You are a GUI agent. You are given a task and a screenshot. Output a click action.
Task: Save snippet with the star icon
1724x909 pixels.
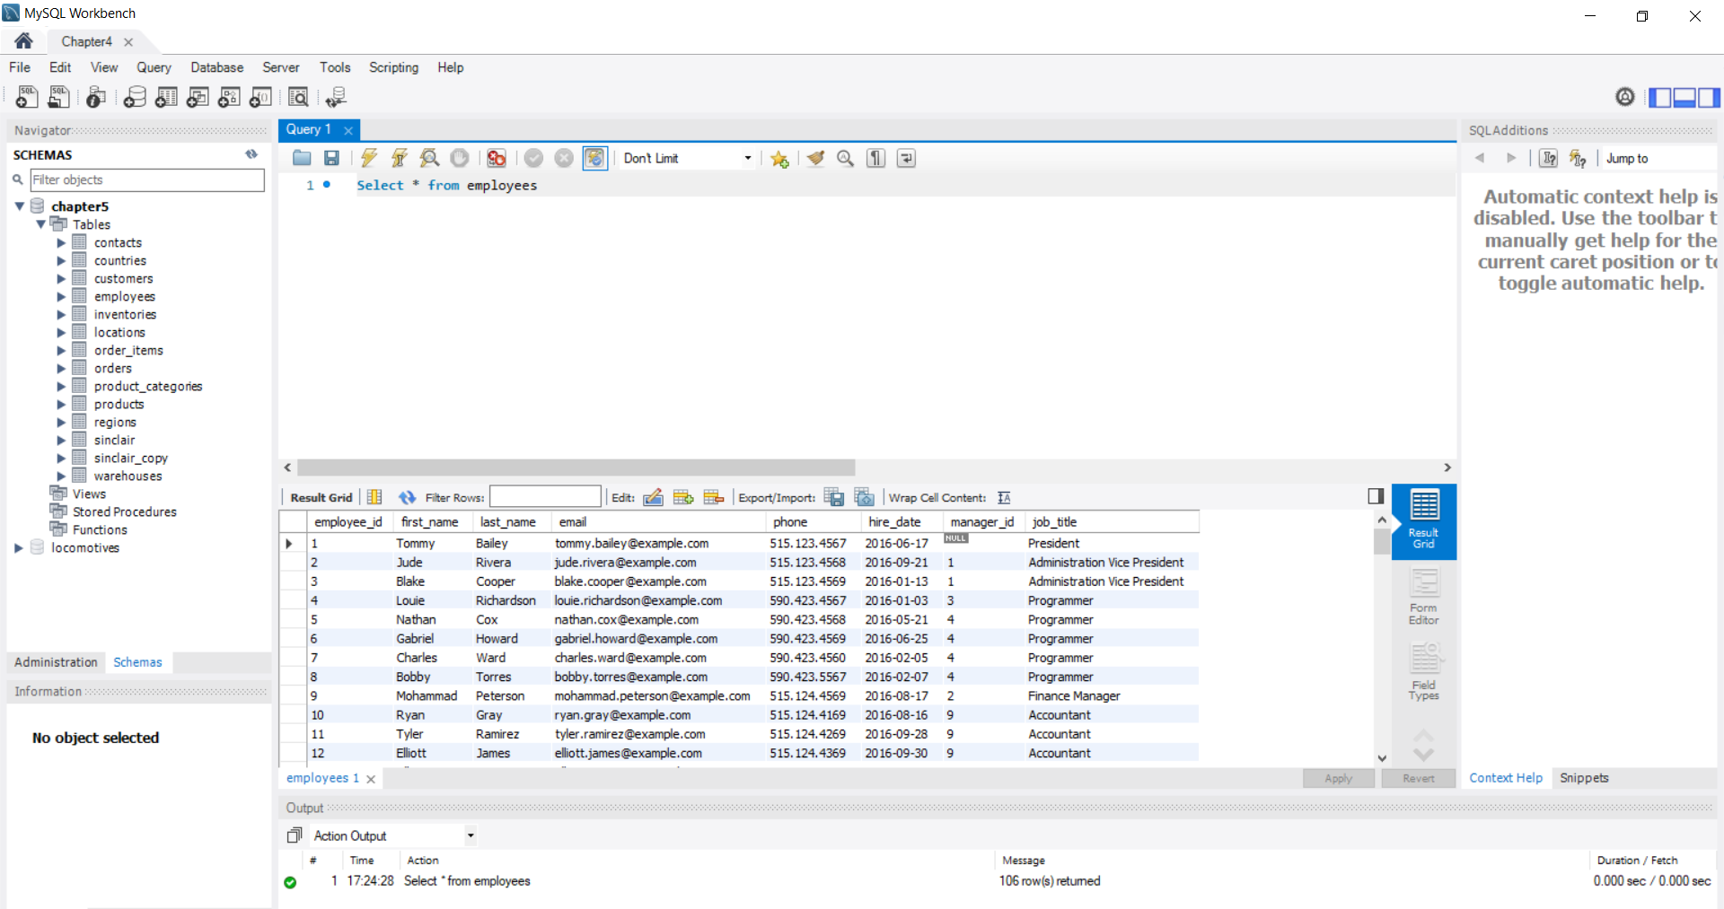(779, 159)
